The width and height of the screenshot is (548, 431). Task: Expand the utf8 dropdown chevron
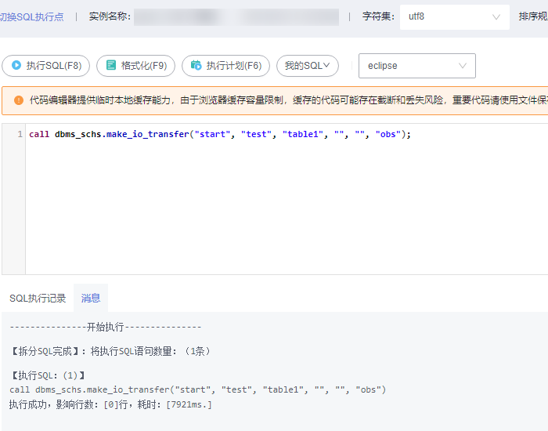pyautogui.click(x=496, y=16)
